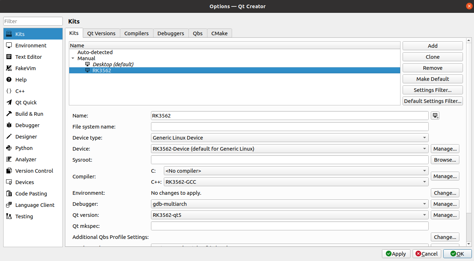Switch to the CMake tab
474x261 pixels.
tap(220, 33)
